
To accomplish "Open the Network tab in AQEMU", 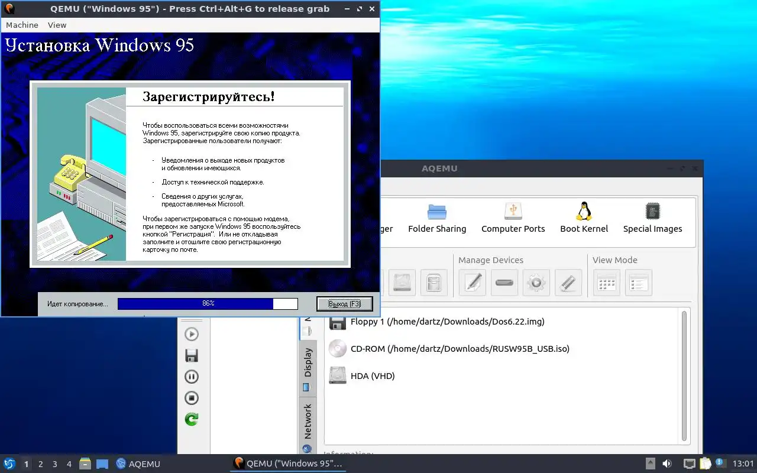I will tap(307, 427).
